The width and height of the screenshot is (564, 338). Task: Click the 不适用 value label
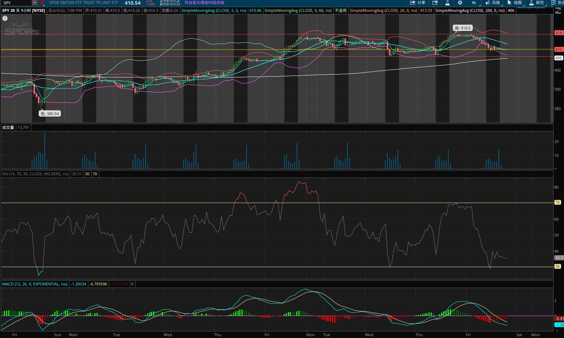[341, 10]
